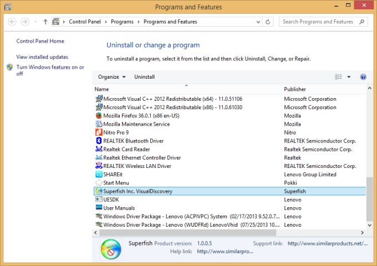
Task: Click the Start Menu Pokki icon
Action: click(x=99, y=183)
